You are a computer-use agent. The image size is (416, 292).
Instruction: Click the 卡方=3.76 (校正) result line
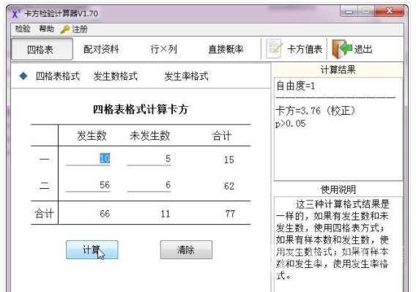point(316,111)
